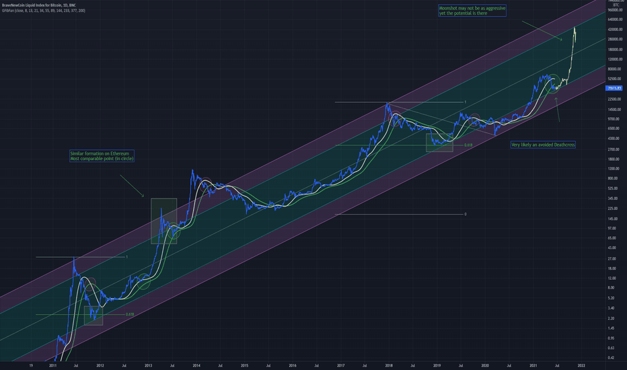Click the 2015 label on the time axis
627x370 pixels.
point(244,365)
